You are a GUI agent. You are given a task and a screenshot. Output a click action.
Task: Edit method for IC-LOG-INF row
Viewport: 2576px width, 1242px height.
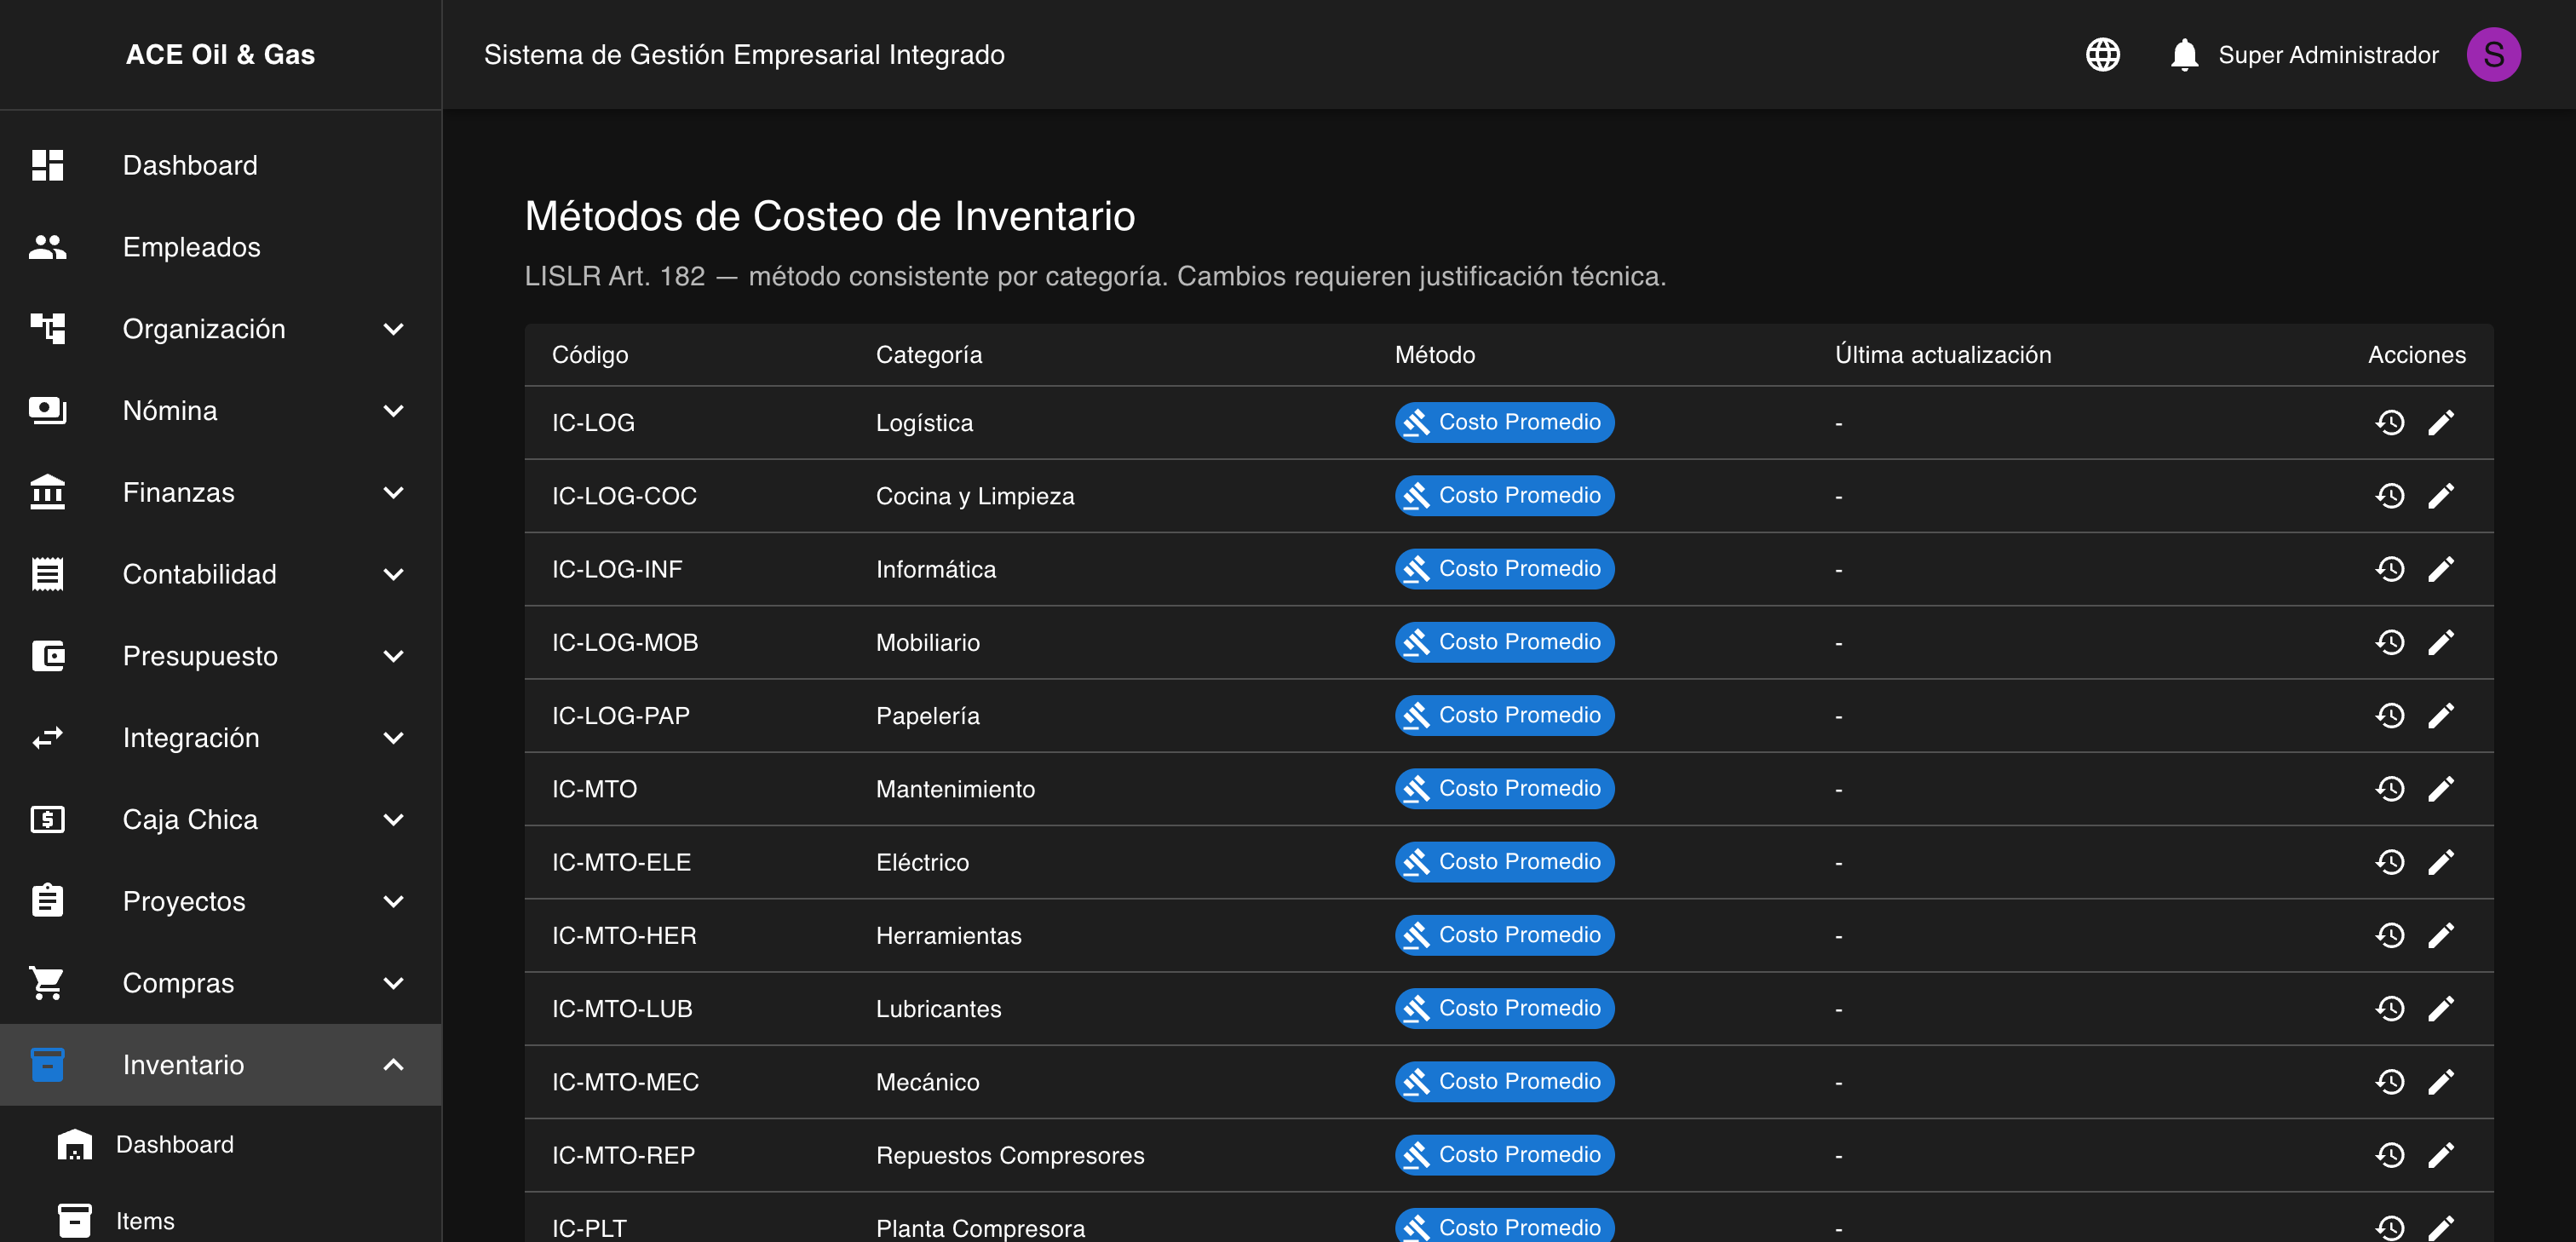[x=2441, y=569]
